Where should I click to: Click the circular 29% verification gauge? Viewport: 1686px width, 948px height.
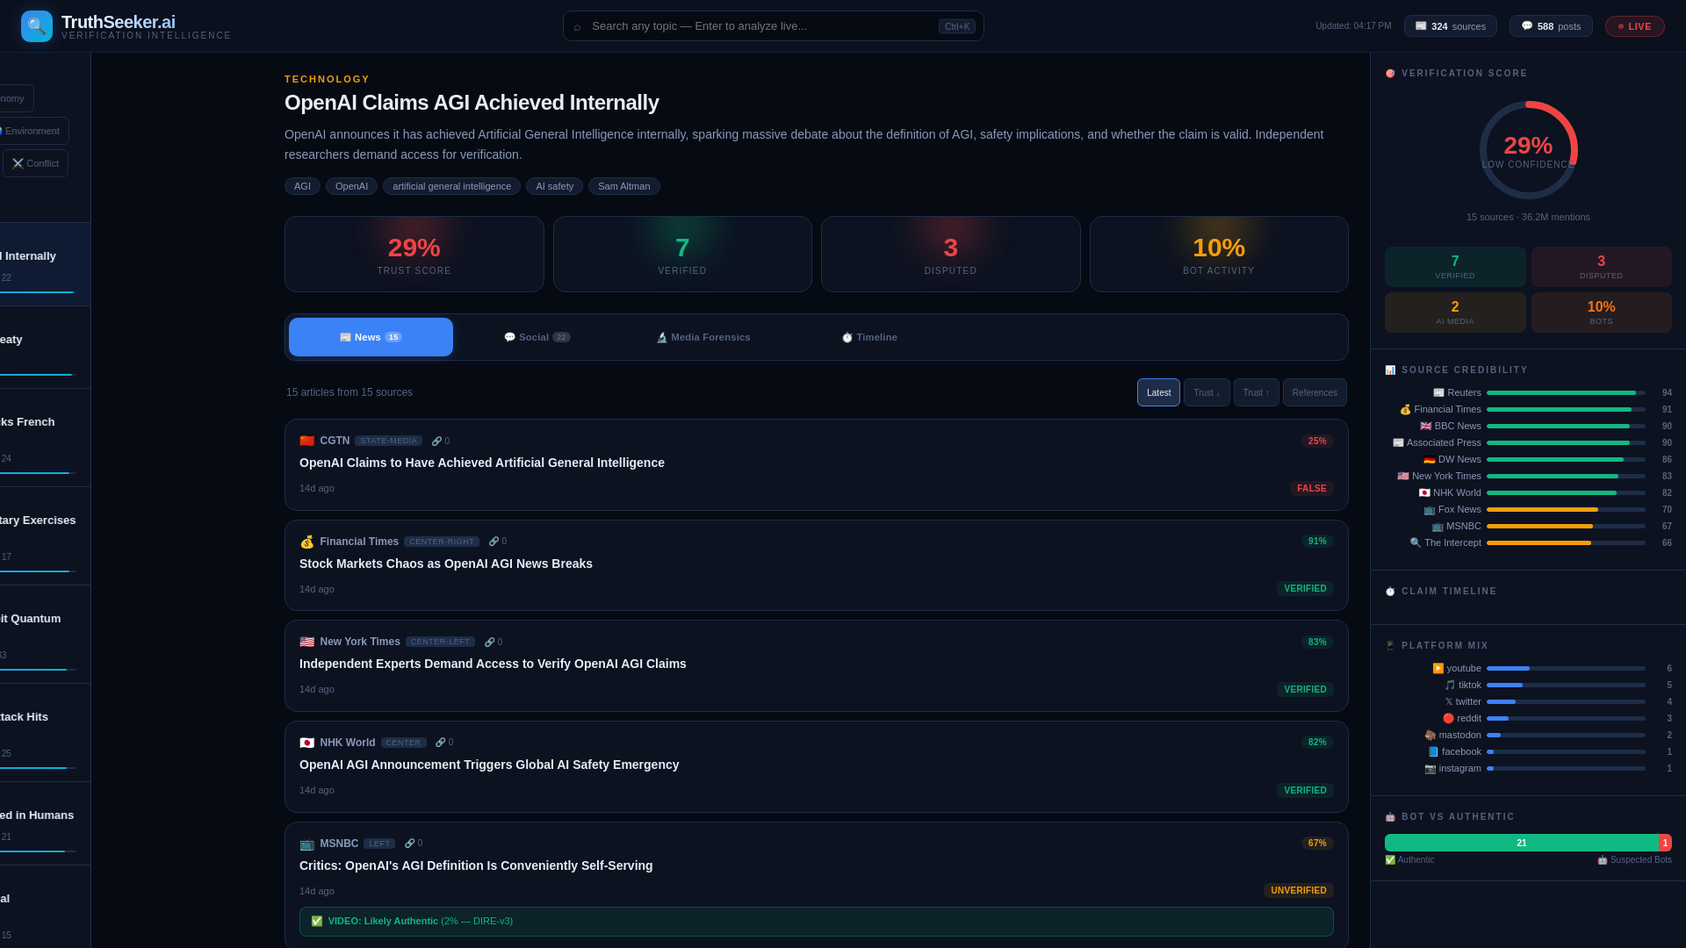[x=1528, y=150]
